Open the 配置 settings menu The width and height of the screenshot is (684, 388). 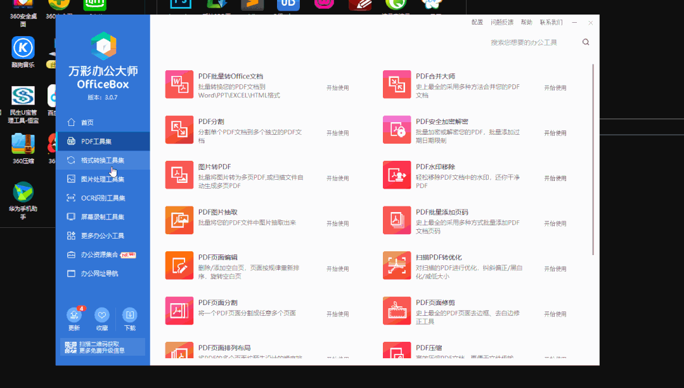click(x=477, y=22)
